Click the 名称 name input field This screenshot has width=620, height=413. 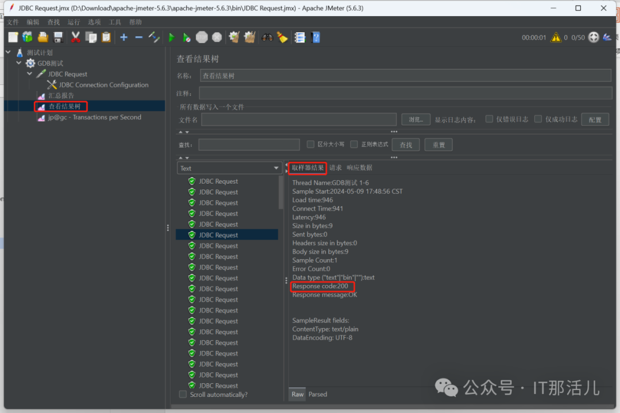406,76
